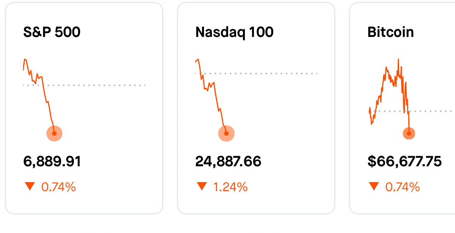Click the Nasdaq 100 down triangle icon
The image size is (455, 233).
pos(202,186)
